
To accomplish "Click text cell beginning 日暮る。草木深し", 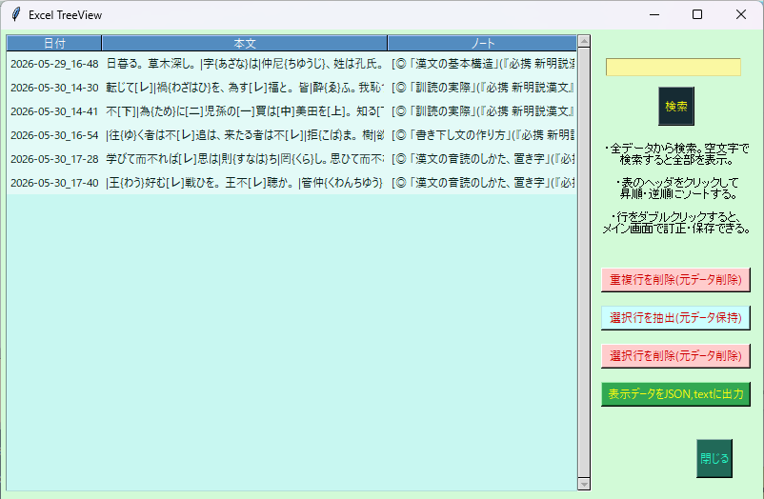I will (x=245, y=64).
